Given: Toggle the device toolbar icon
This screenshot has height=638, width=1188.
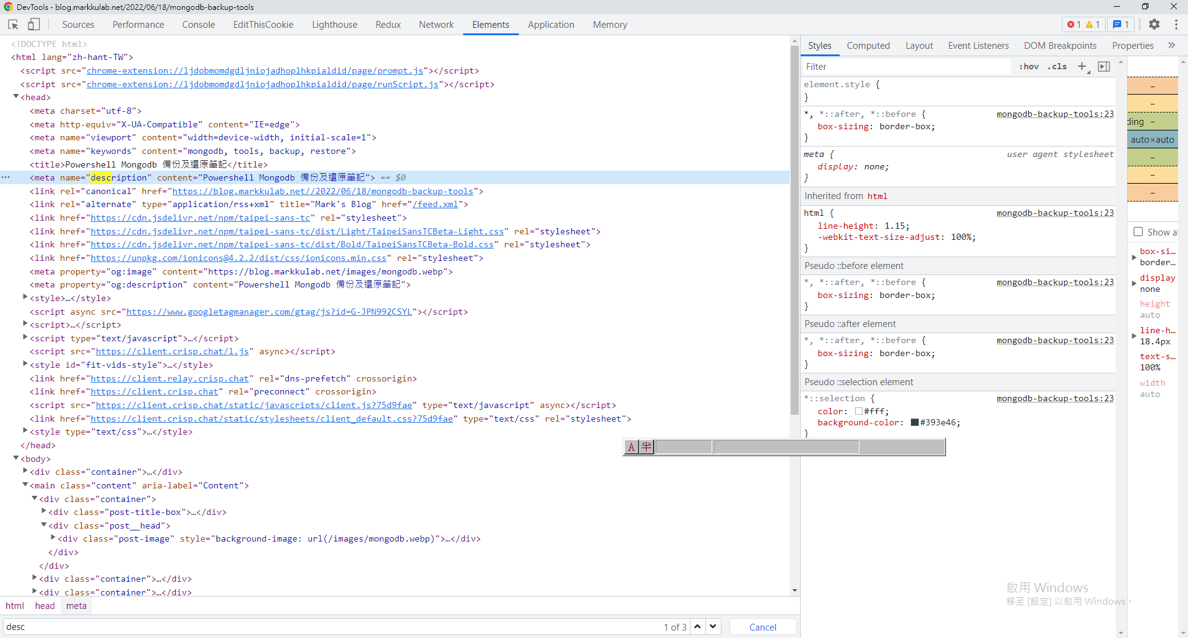Looking at the screenshot, I should 33,25.
